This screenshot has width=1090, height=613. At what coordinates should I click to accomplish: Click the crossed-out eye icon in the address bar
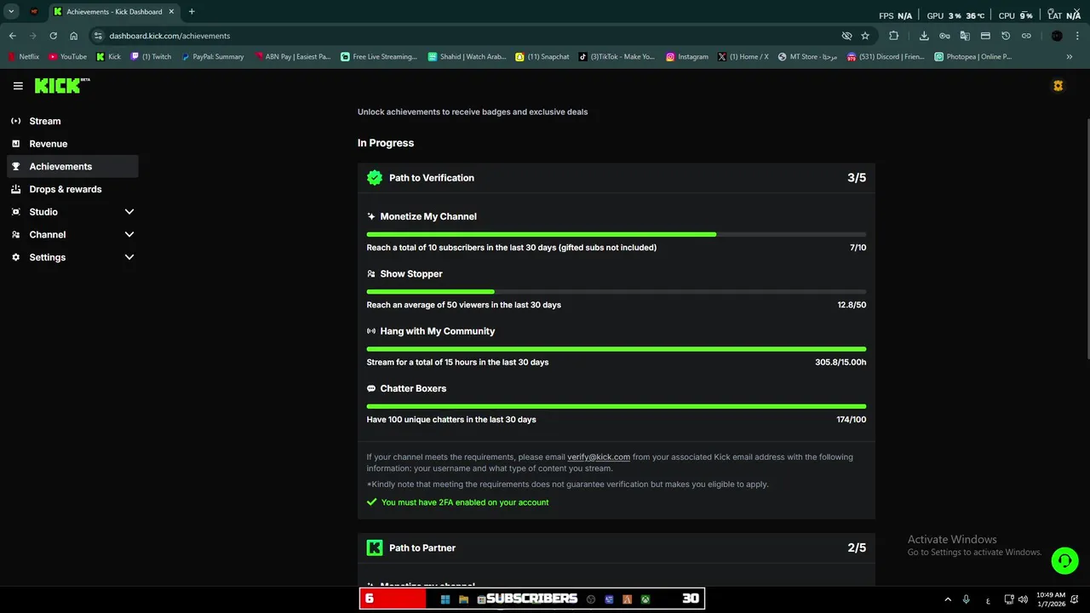846,36
